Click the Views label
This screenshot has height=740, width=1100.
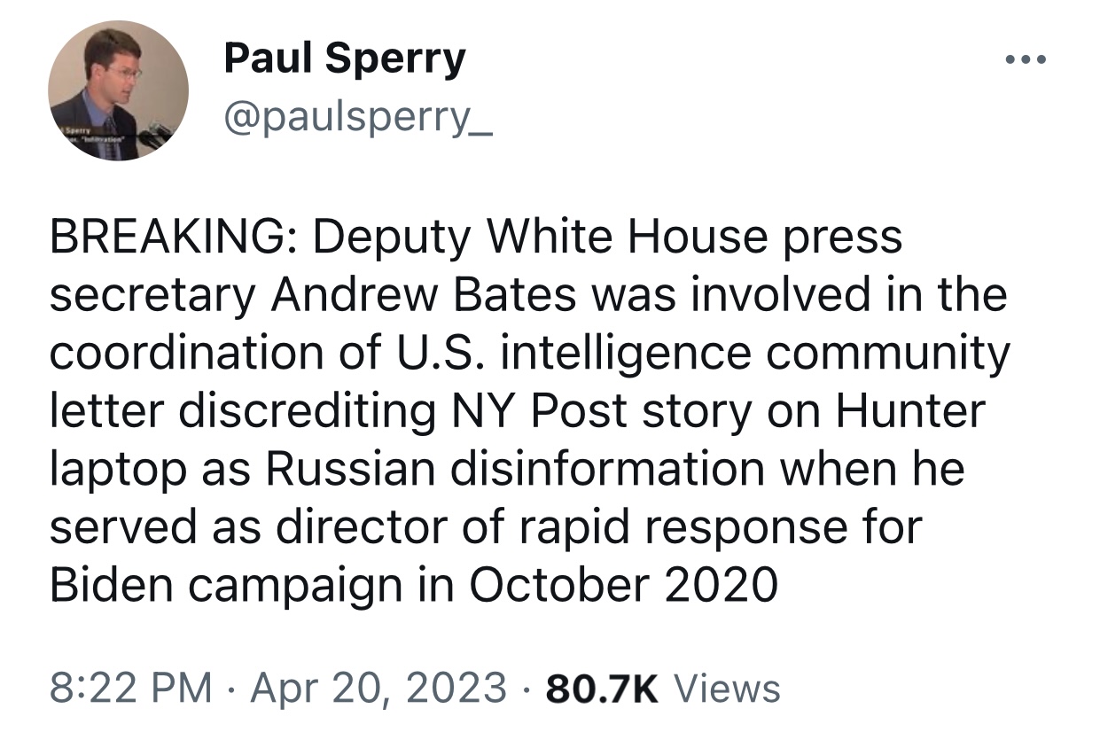(x=727, y=688)
